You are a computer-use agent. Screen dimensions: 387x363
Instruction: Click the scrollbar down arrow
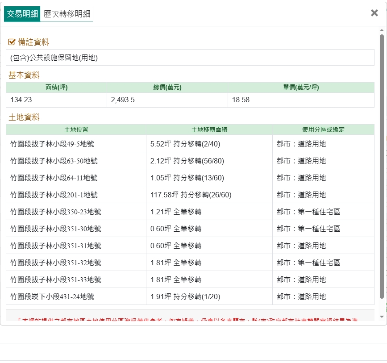tap(382, 317)
